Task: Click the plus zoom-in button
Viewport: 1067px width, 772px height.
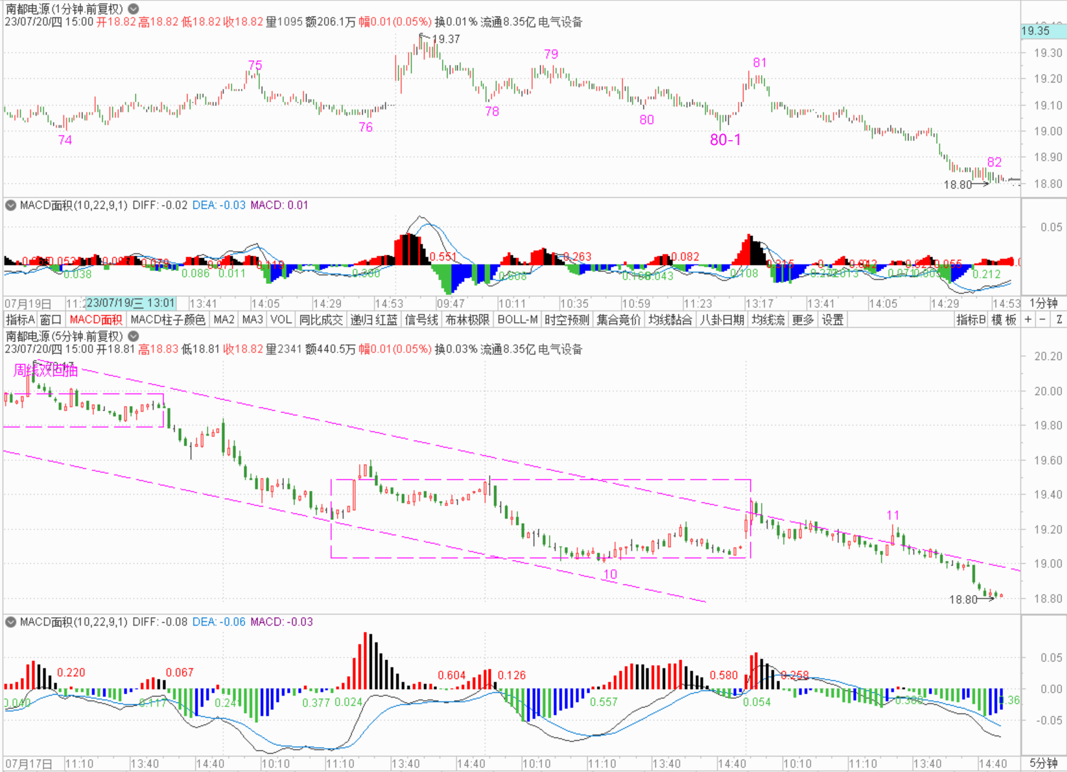Action: tap(1028, 320)
